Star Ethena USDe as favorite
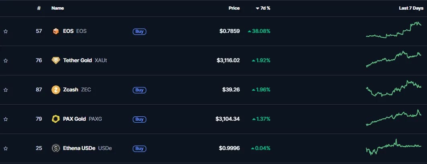Viewport: 427px width, 164px height. point(6,148)
